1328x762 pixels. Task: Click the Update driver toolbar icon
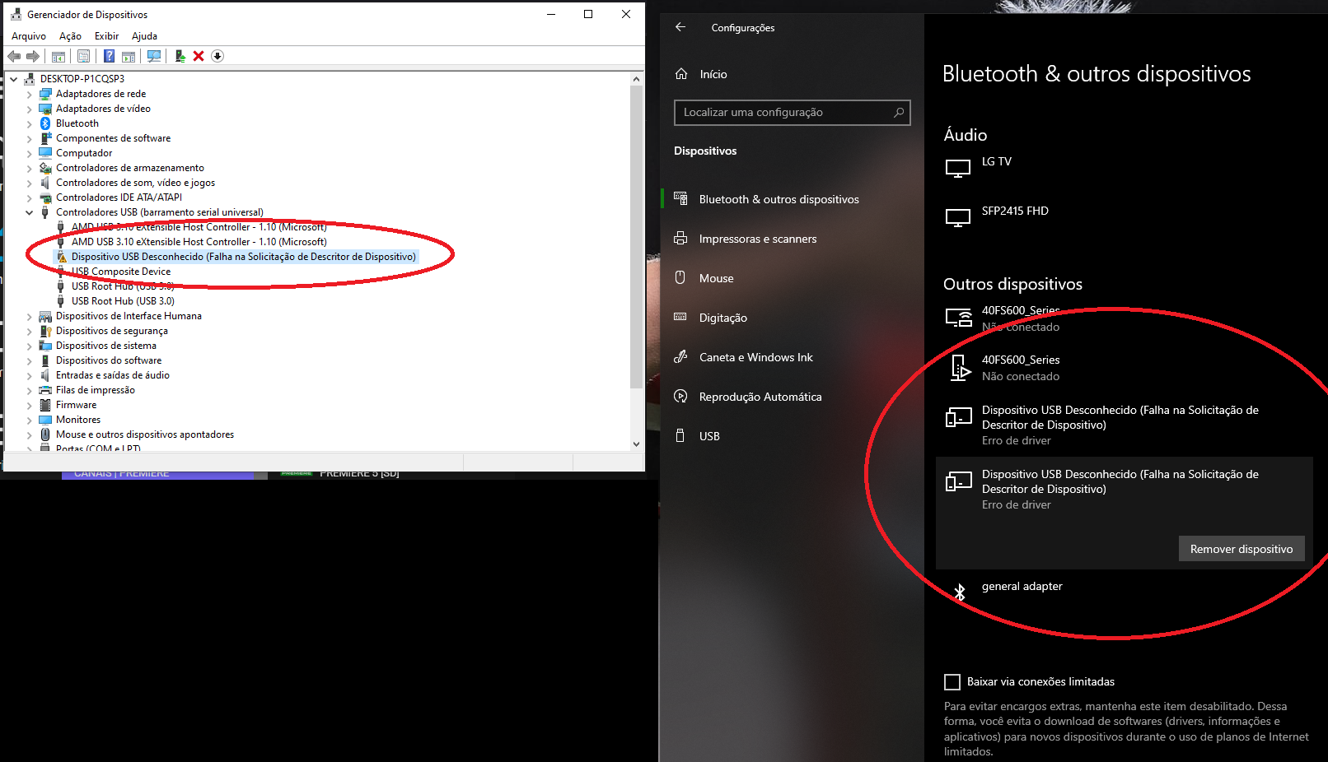click(x=180, y=56)
